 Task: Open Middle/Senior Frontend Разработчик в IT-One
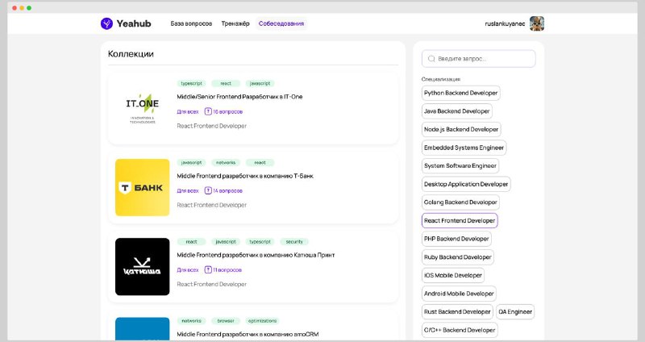click(x=239, y=97)
